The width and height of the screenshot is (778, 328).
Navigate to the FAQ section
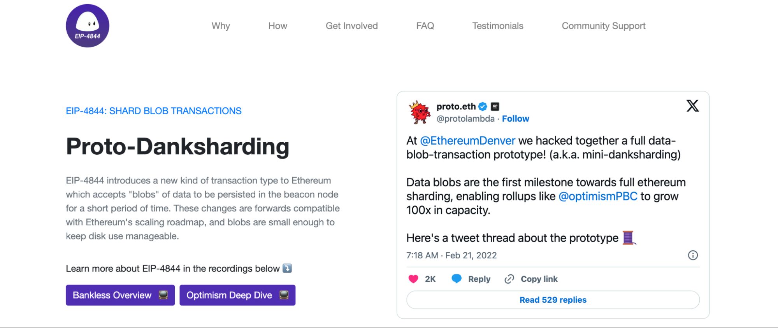[425, 26]
